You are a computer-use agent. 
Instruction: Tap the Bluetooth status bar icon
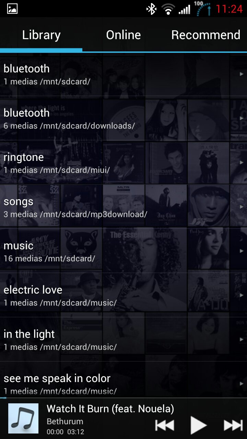[151, 9]
